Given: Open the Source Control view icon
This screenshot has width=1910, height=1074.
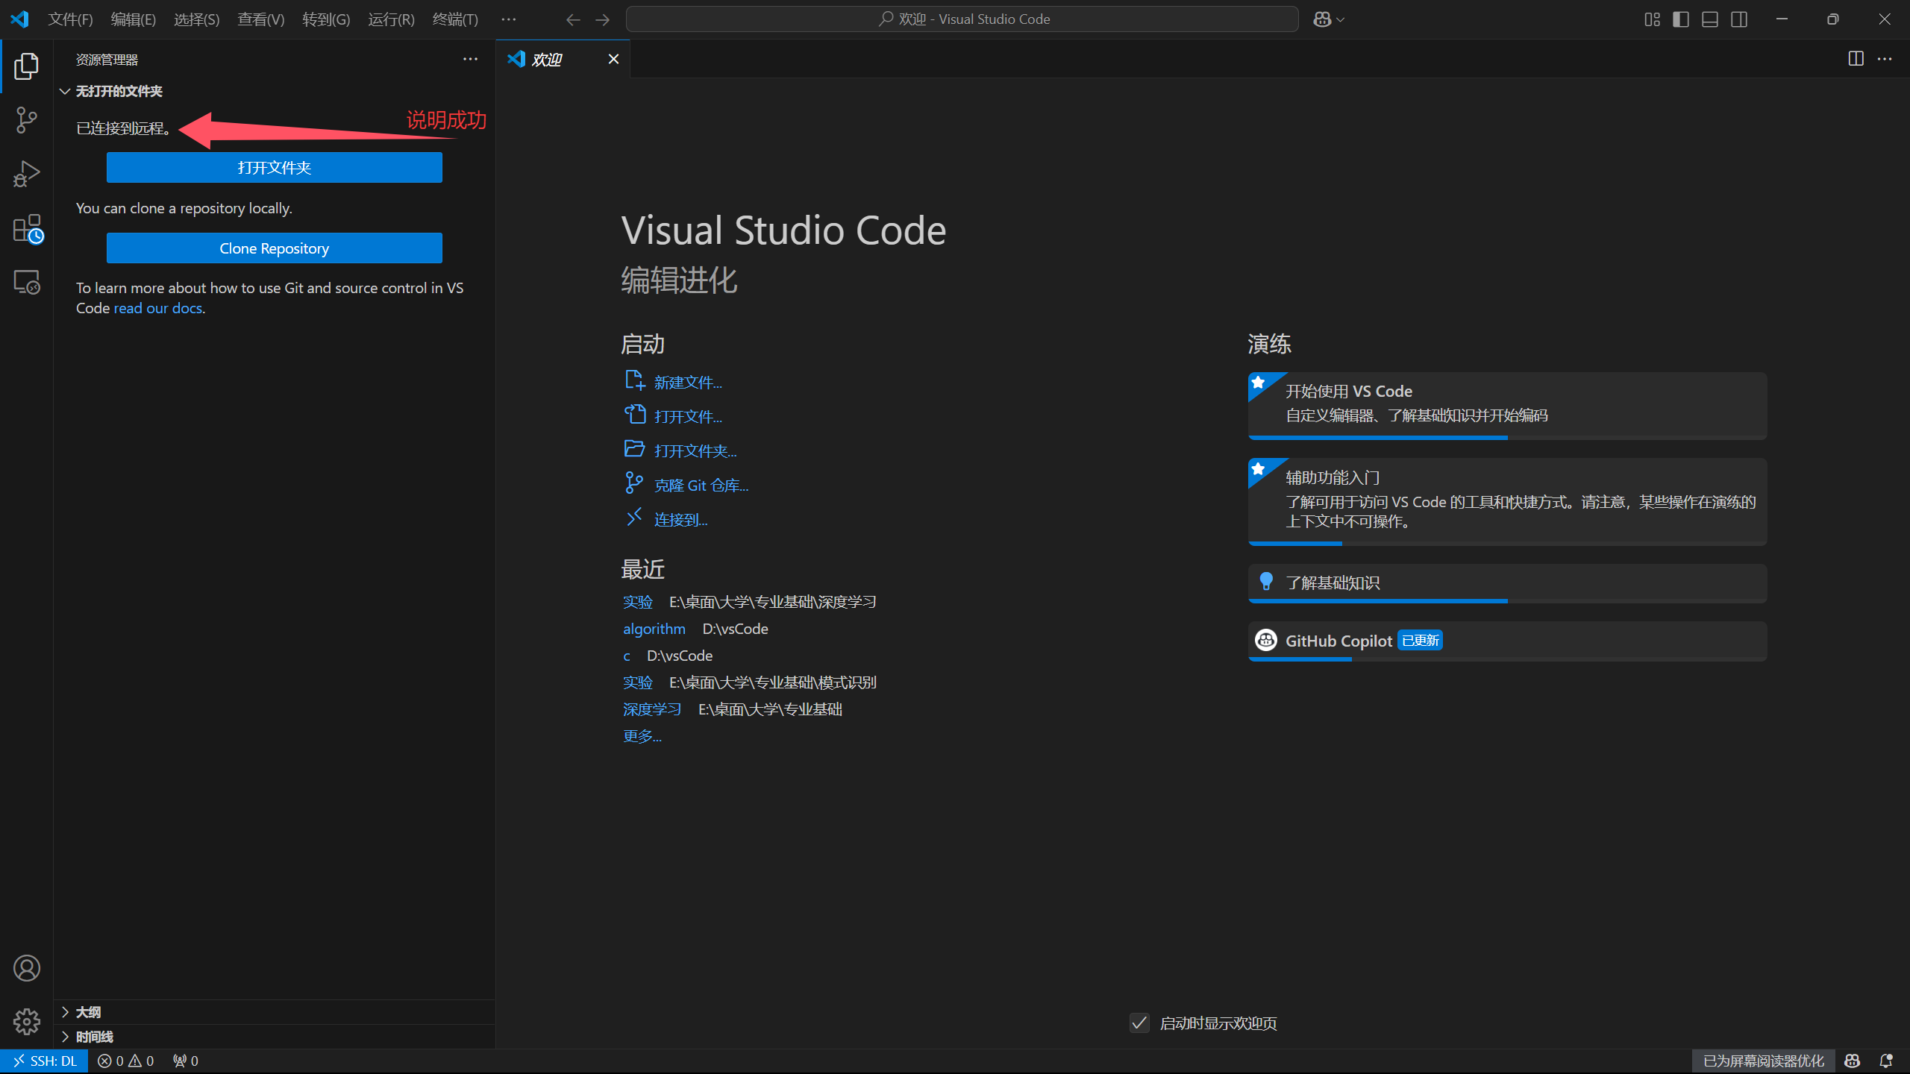Looking at the screenshot, I should [x=26, y=120].
